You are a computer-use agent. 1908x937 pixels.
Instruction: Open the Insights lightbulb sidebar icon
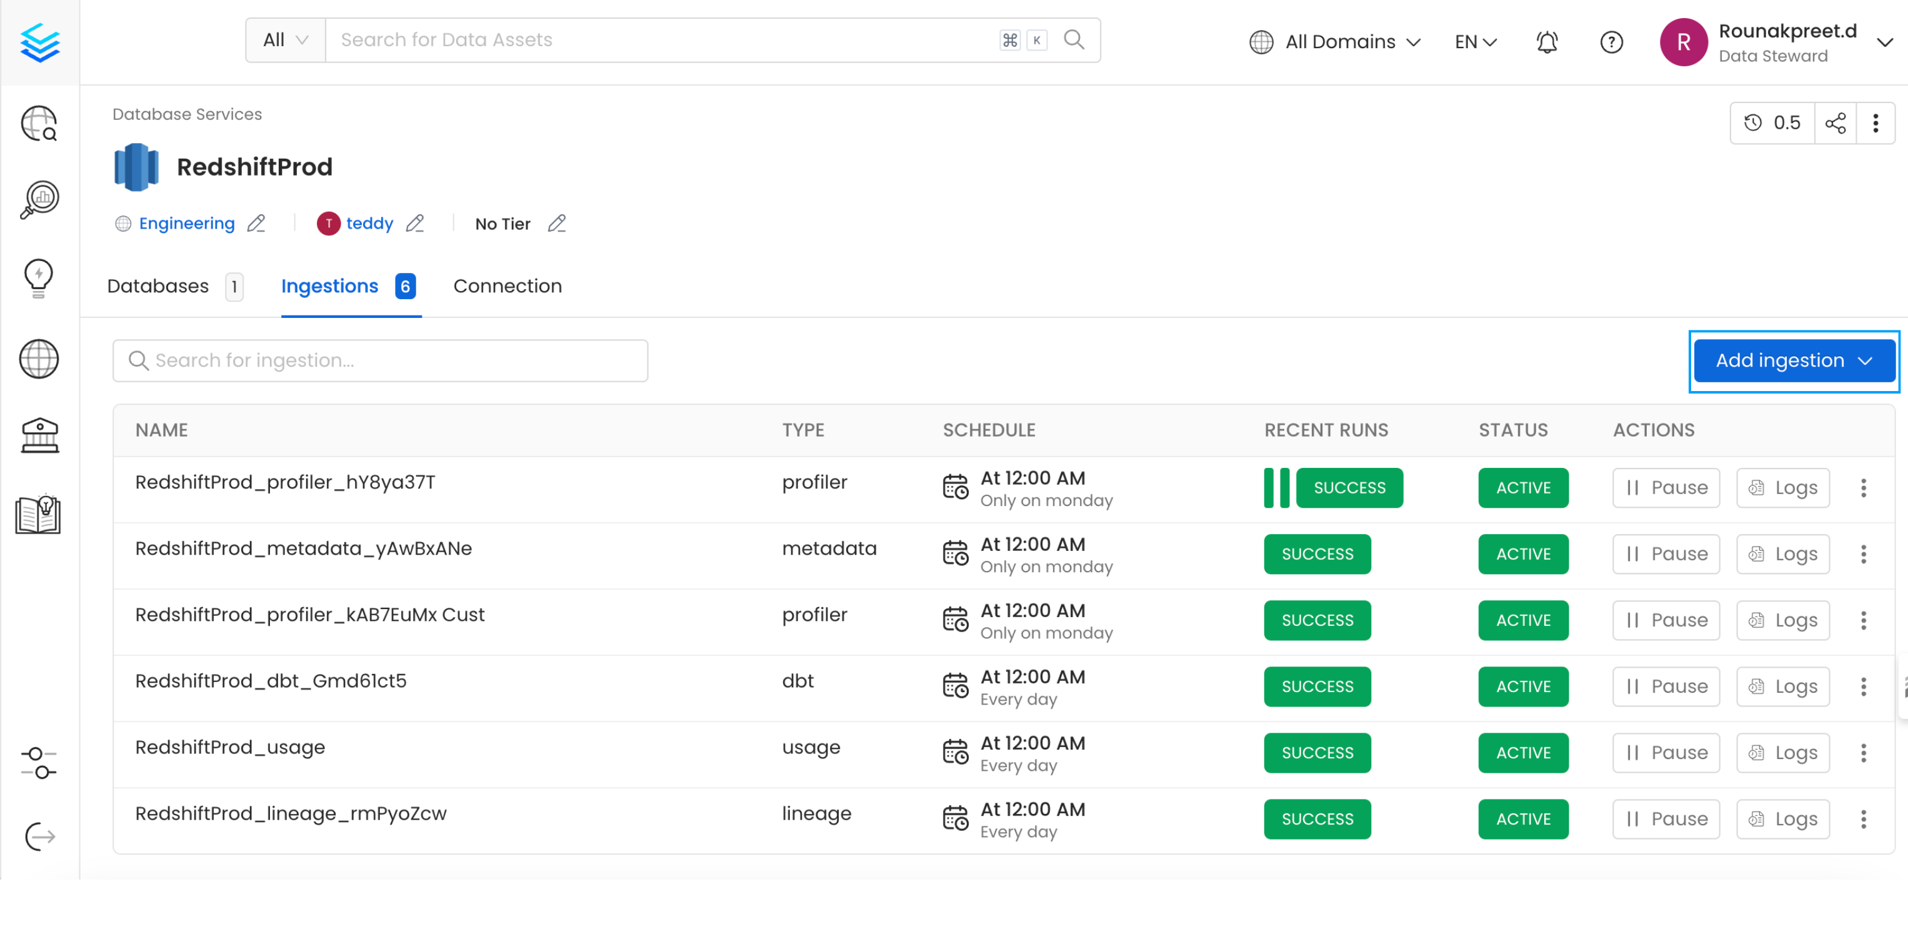point(39,278)
